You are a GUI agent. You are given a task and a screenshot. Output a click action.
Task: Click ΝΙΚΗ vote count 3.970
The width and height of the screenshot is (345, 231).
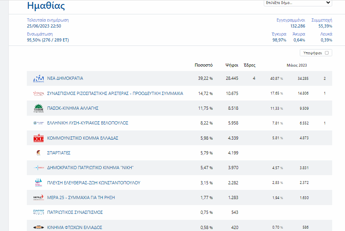[233, 168]
